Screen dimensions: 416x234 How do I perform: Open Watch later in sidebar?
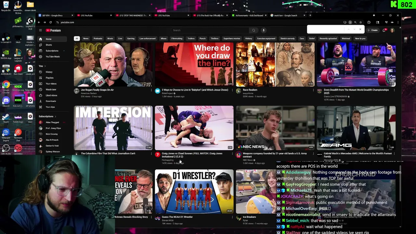[52, 89]
